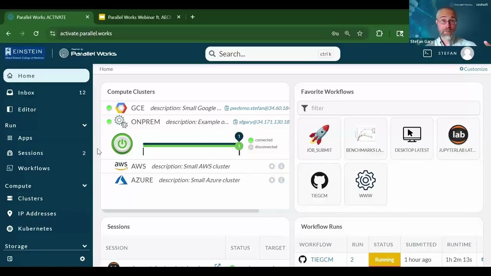Open the Editor page
This screenshot has width=491, height=276.
(x=46, y=109)
